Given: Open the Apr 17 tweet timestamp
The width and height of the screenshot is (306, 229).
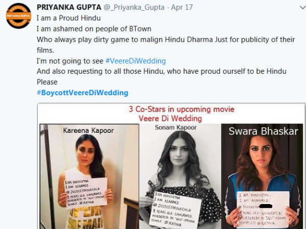Looking at the screenshot, I should click(182, 8).
